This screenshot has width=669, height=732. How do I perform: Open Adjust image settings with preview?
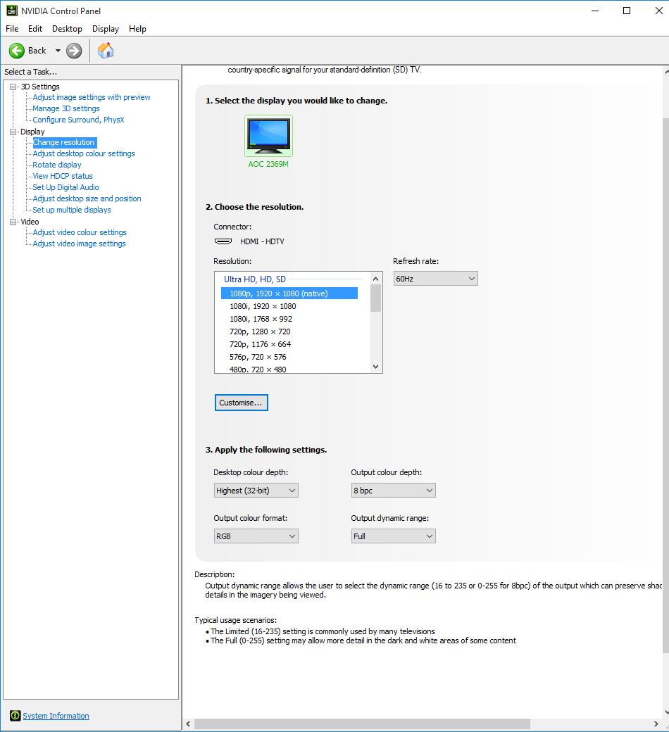92,97
